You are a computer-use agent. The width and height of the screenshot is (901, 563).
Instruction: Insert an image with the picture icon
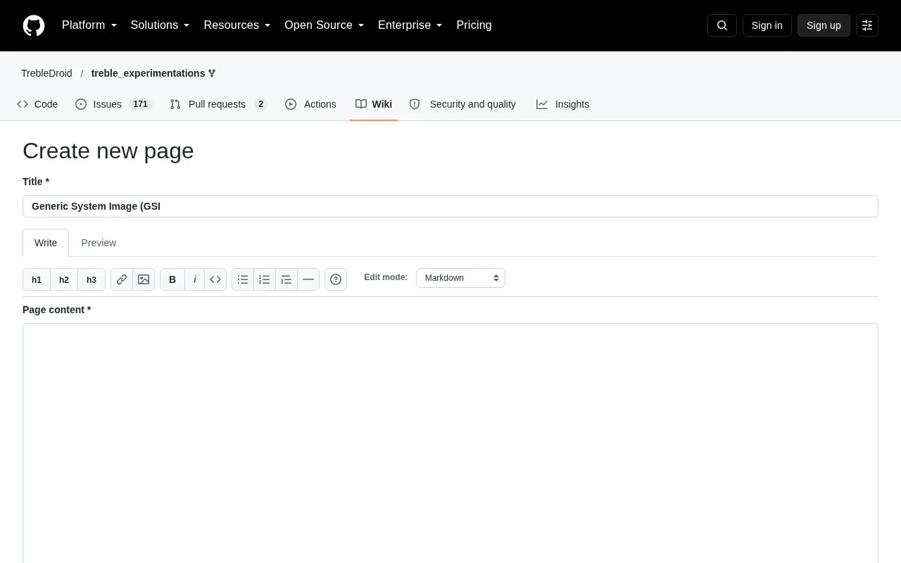144,279
